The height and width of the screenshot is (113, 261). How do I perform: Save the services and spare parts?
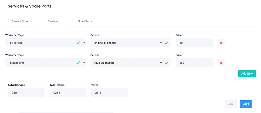246,104
